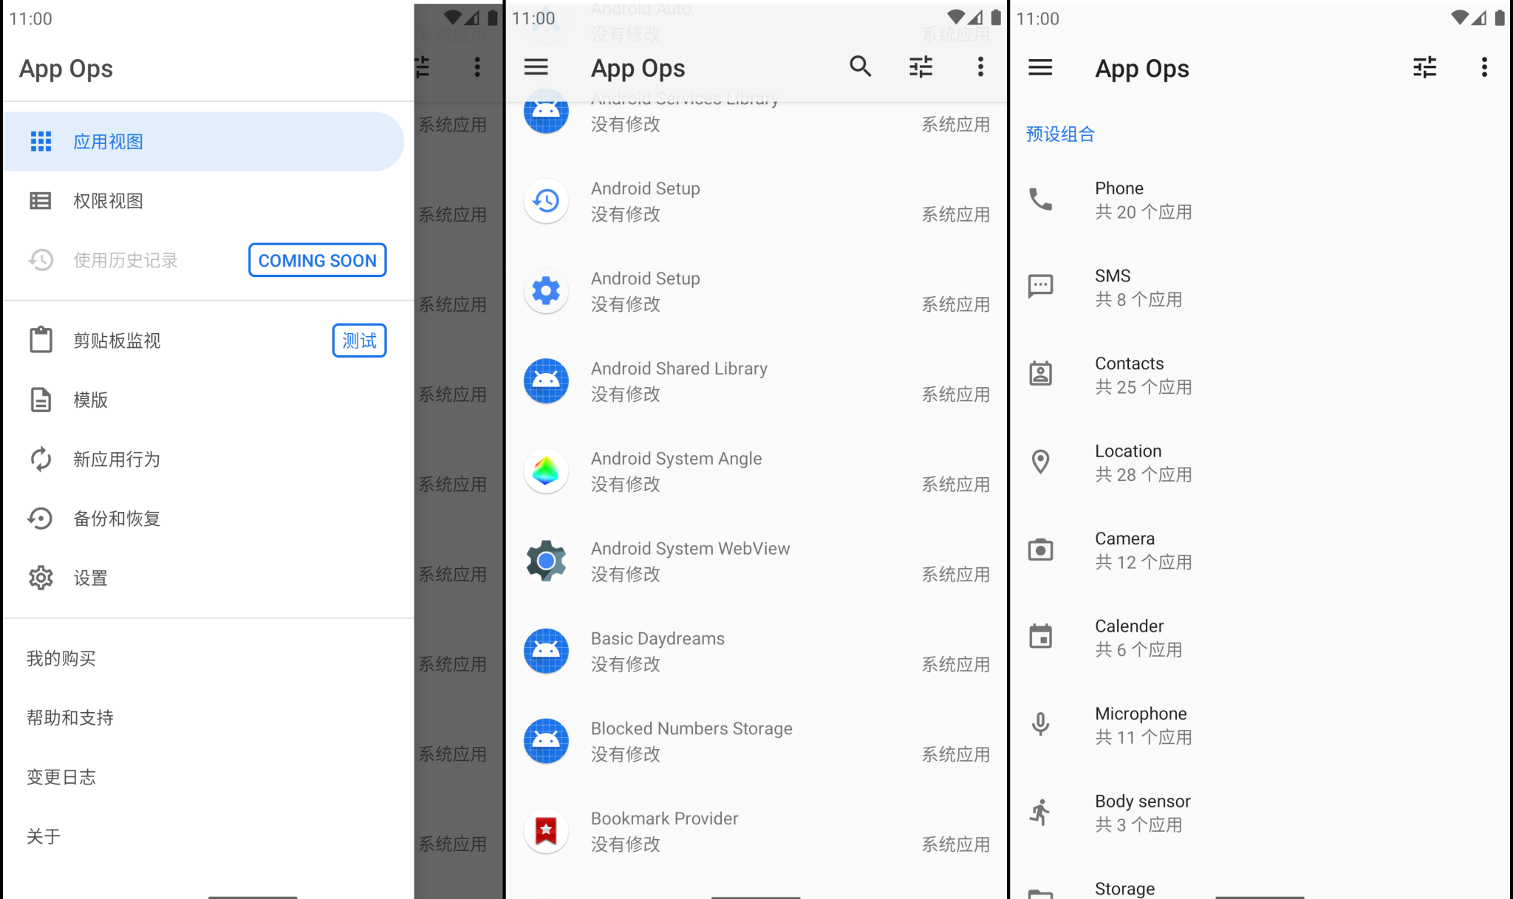Switch to 权限视图 in the drawer

pyautogui.click(x=107, y=201)
